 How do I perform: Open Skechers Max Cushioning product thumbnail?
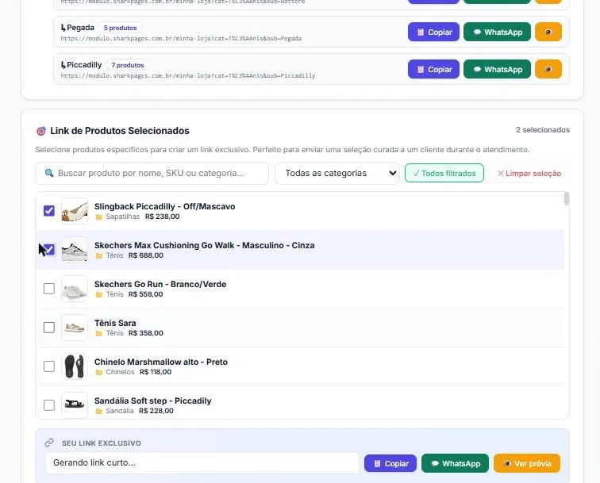(75, 250)
